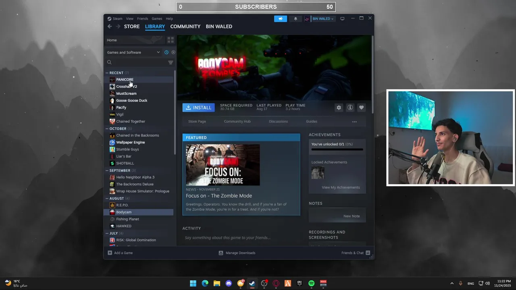Toggle ready-to-play filter icon

coord(173,52)
